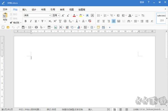Click the character border icon
The height and width of the screenshot is (111, 168).
tap(92, 15)
